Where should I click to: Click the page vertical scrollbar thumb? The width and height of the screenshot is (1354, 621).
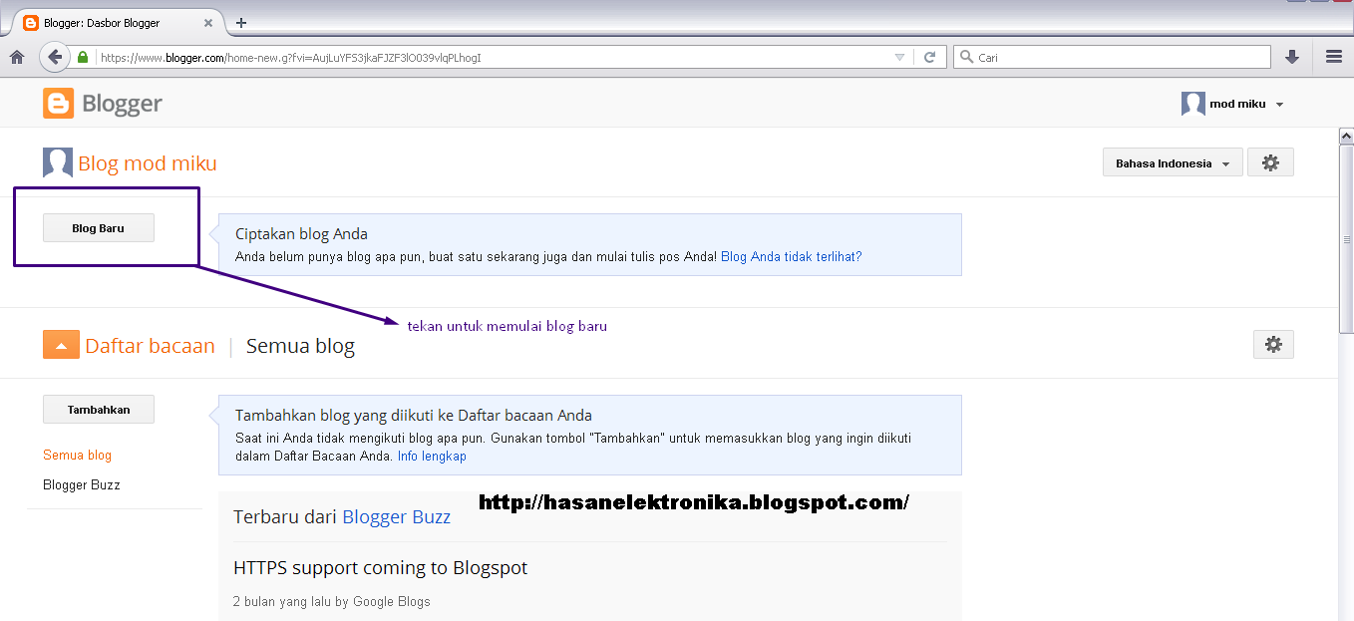[1346, 239]
